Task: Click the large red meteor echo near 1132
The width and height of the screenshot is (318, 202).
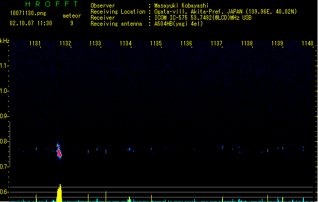Action: [59, 151]
